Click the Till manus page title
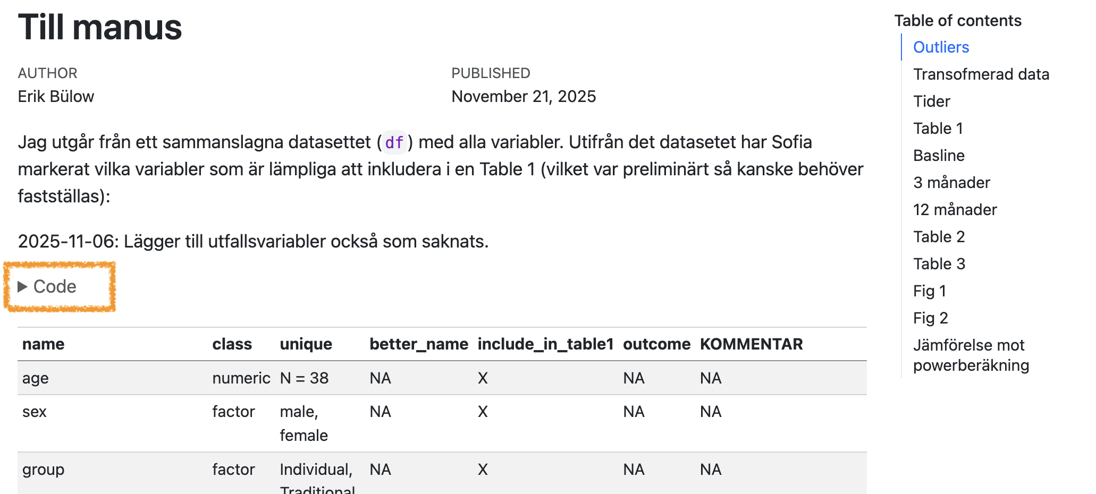 click(100, 27)
